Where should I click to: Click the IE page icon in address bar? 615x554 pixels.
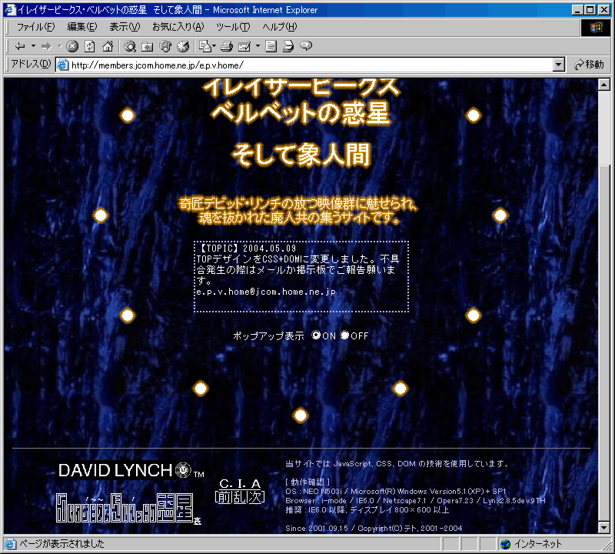[x=63, y=65]
